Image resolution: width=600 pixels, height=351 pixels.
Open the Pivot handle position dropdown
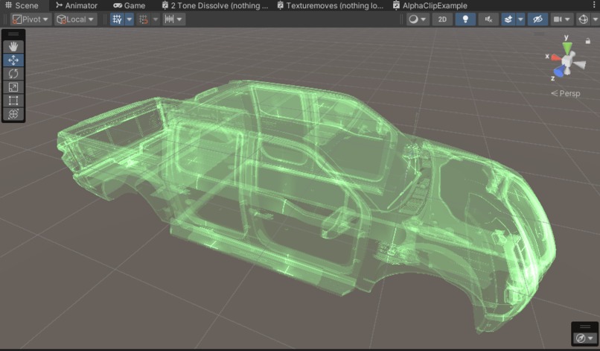31,19
